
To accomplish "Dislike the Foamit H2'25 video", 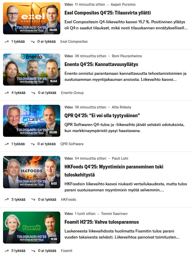I will 44,251.
